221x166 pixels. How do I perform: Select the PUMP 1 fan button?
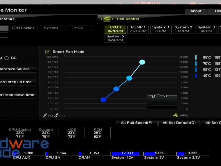click(x=138, y=29)
